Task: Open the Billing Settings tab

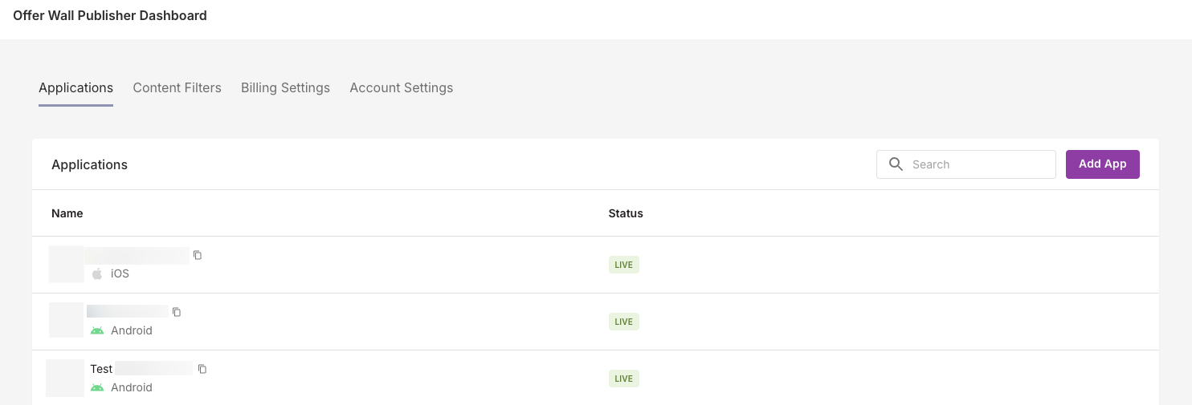Action: pos(285,87)
